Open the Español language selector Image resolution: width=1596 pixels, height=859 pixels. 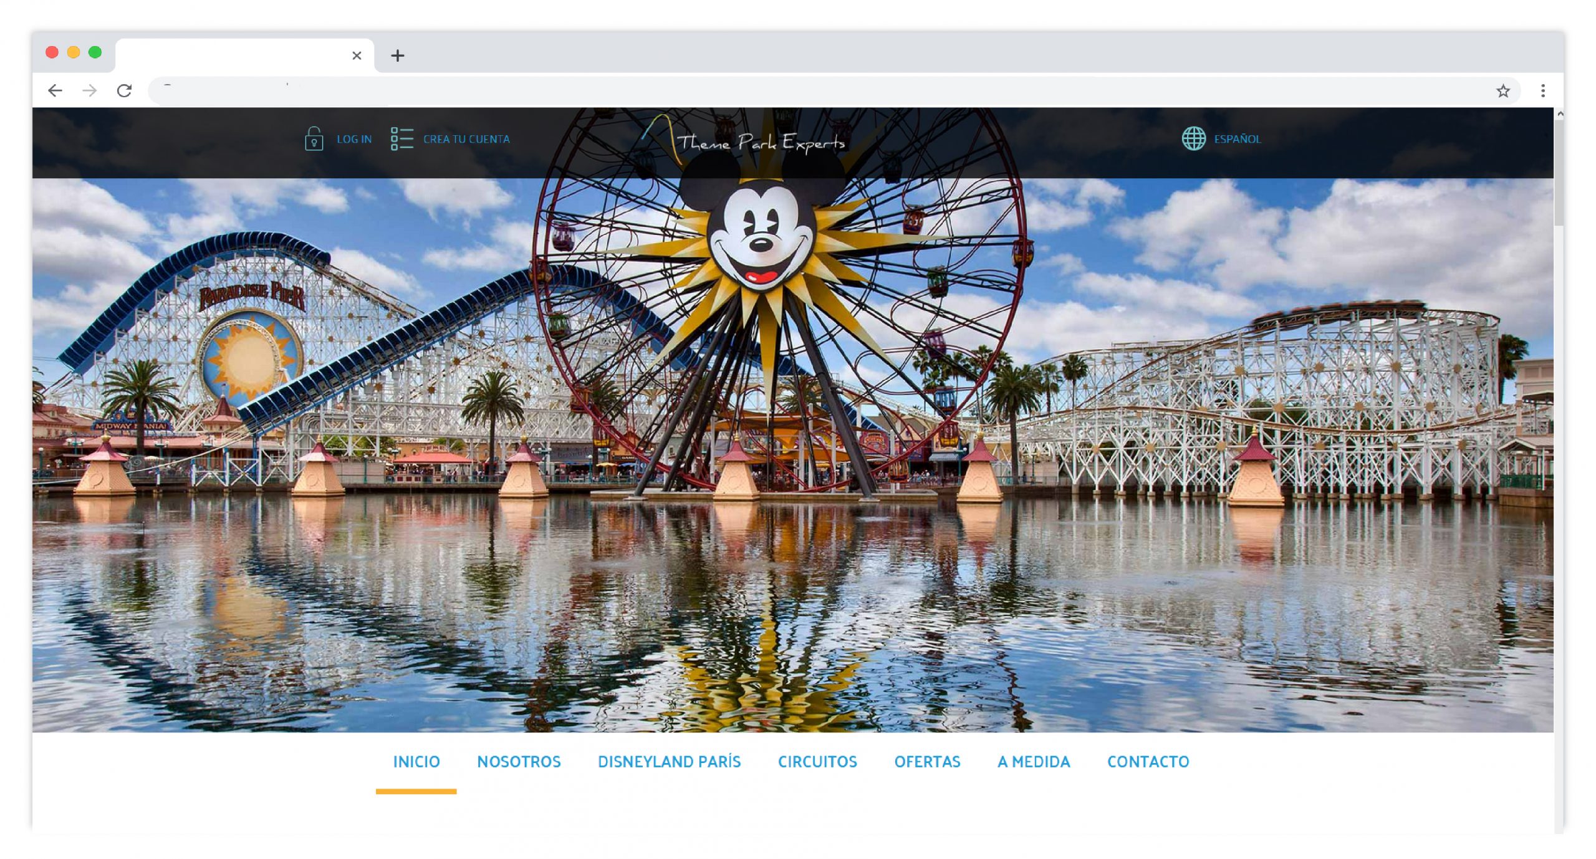click(x=1237, y=139)
